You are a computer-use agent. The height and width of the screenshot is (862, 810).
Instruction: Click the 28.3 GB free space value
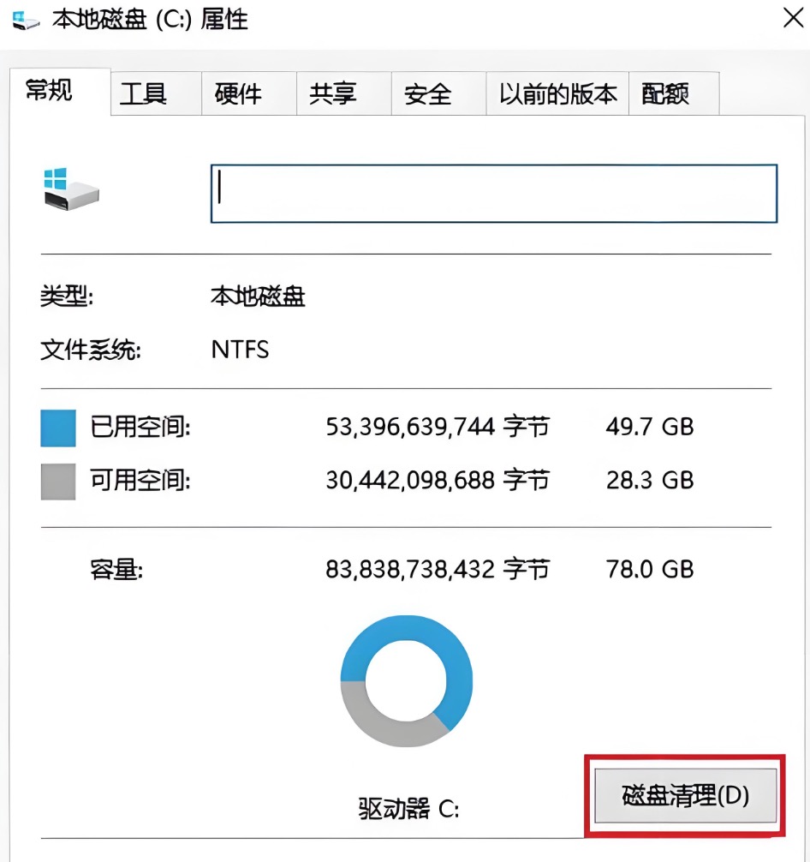tap(649, 480)
